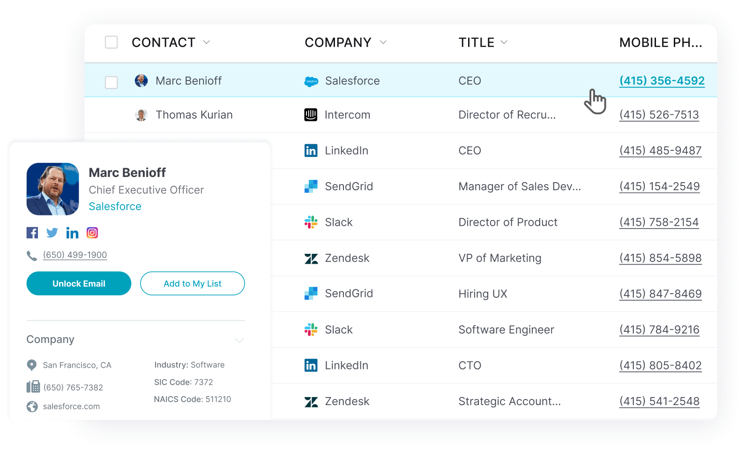Select the Marc Benioff contact name

tap(188, 81)
